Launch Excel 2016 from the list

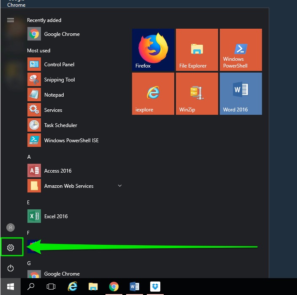[x=75, y=216]
